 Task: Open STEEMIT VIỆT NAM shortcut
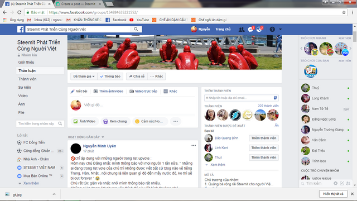(x=39, y=167)
